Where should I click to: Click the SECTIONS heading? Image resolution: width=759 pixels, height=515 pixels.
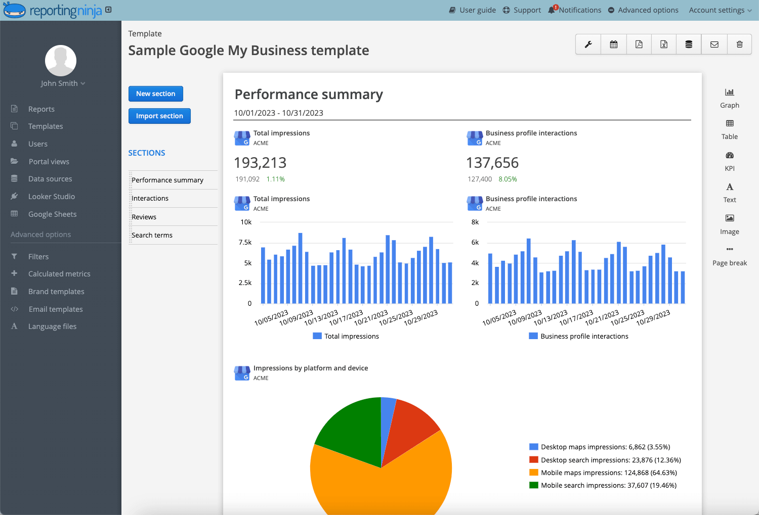click(147, 153)
